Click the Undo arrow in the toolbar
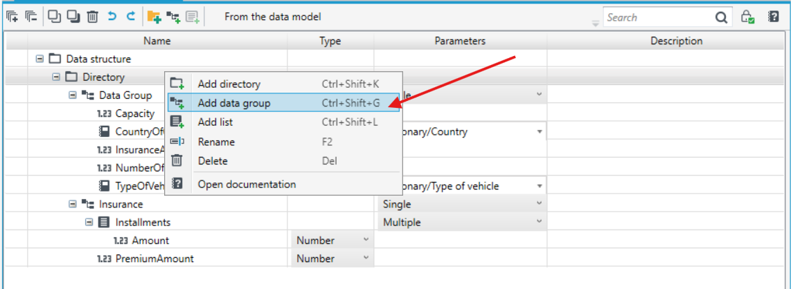This screenshot has width=791, height=289. [x=112, y=17]
